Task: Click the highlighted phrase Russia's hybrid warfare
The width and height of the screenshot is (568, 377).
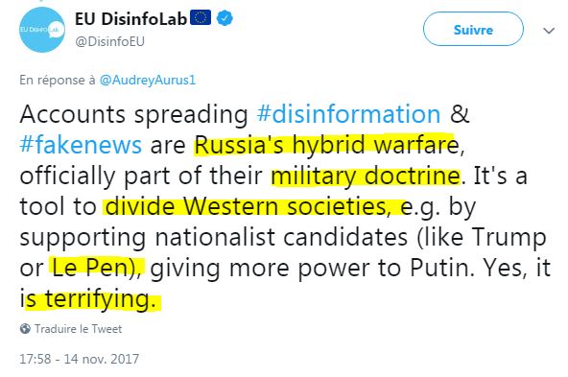Action: click(326, 145)
